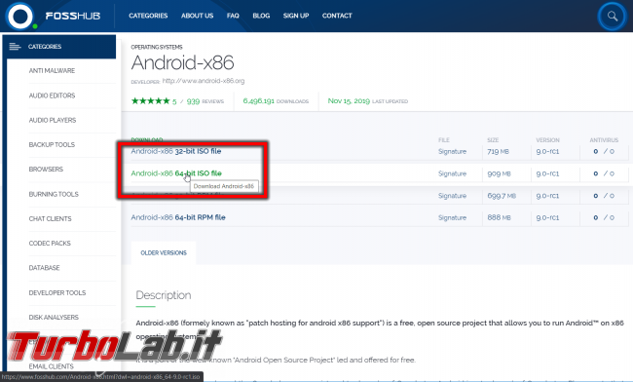Download Android-x86 32-bit ISO file
633x382 pixels.
176,151
